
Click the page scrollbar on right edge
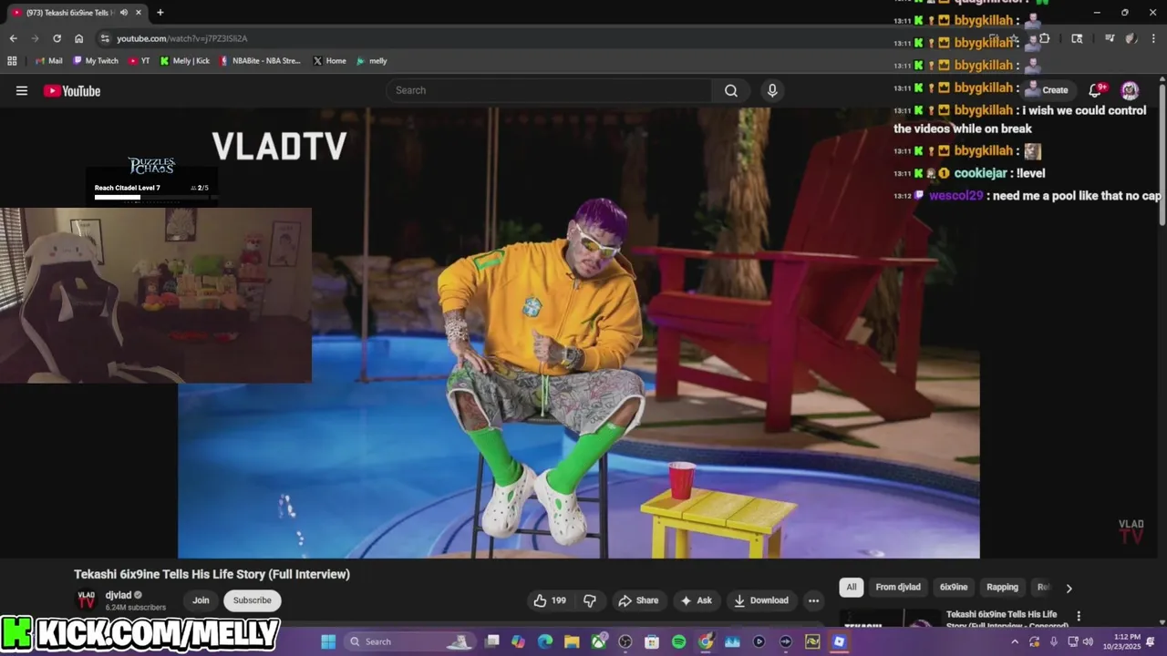pos(1162,155)
